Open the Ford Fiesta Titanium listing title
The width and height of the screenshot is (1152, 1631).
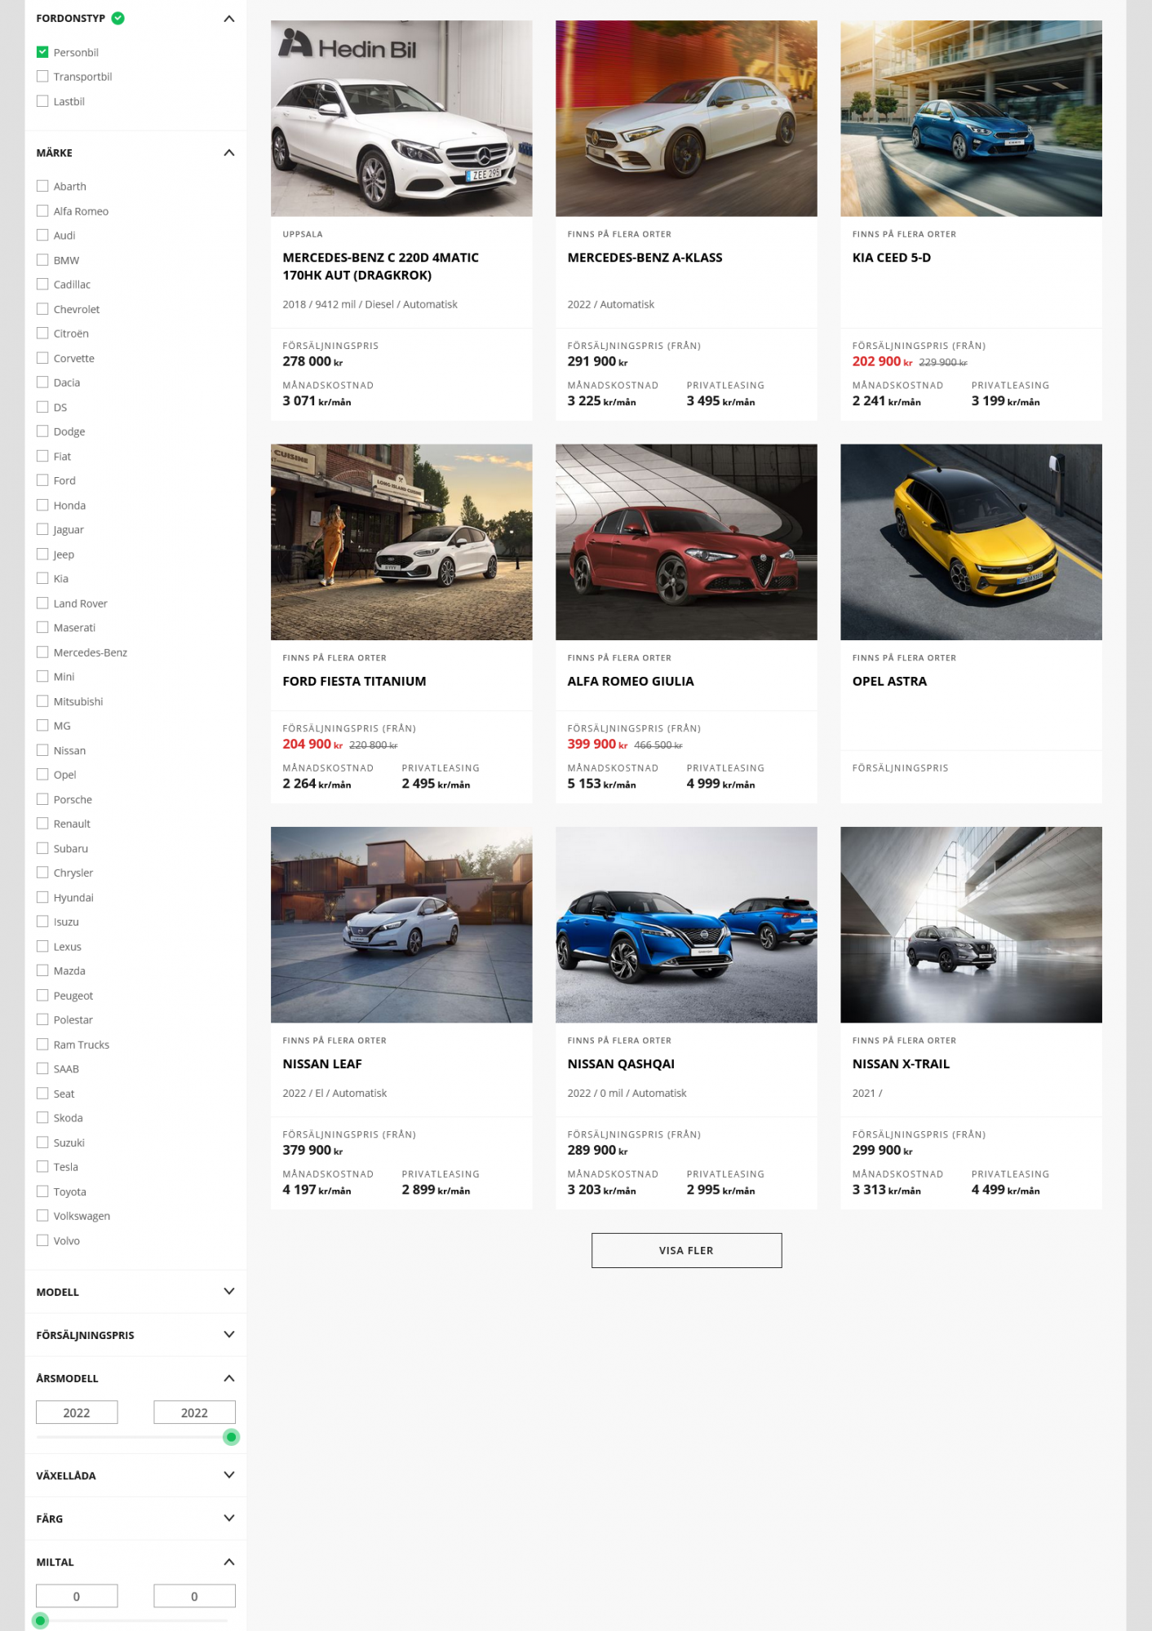pyautogui.click(x=354, y=681)
